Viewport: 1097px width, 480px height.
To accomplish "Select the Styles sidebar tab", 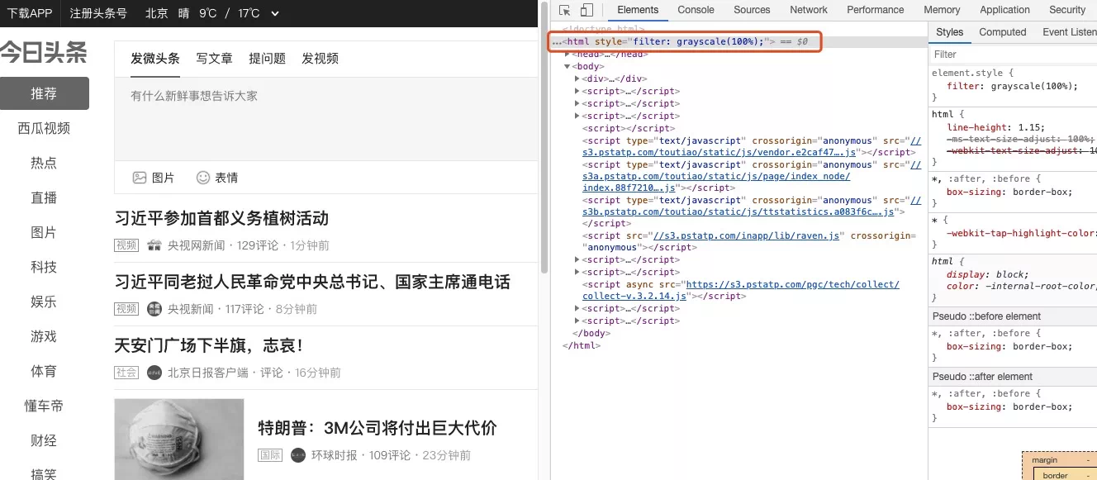I will [949, 32].
